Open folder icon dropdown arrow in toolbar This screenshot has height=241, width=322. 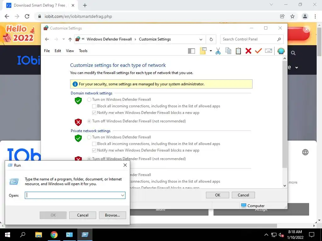pyautogui.click(x=211, y=51)
